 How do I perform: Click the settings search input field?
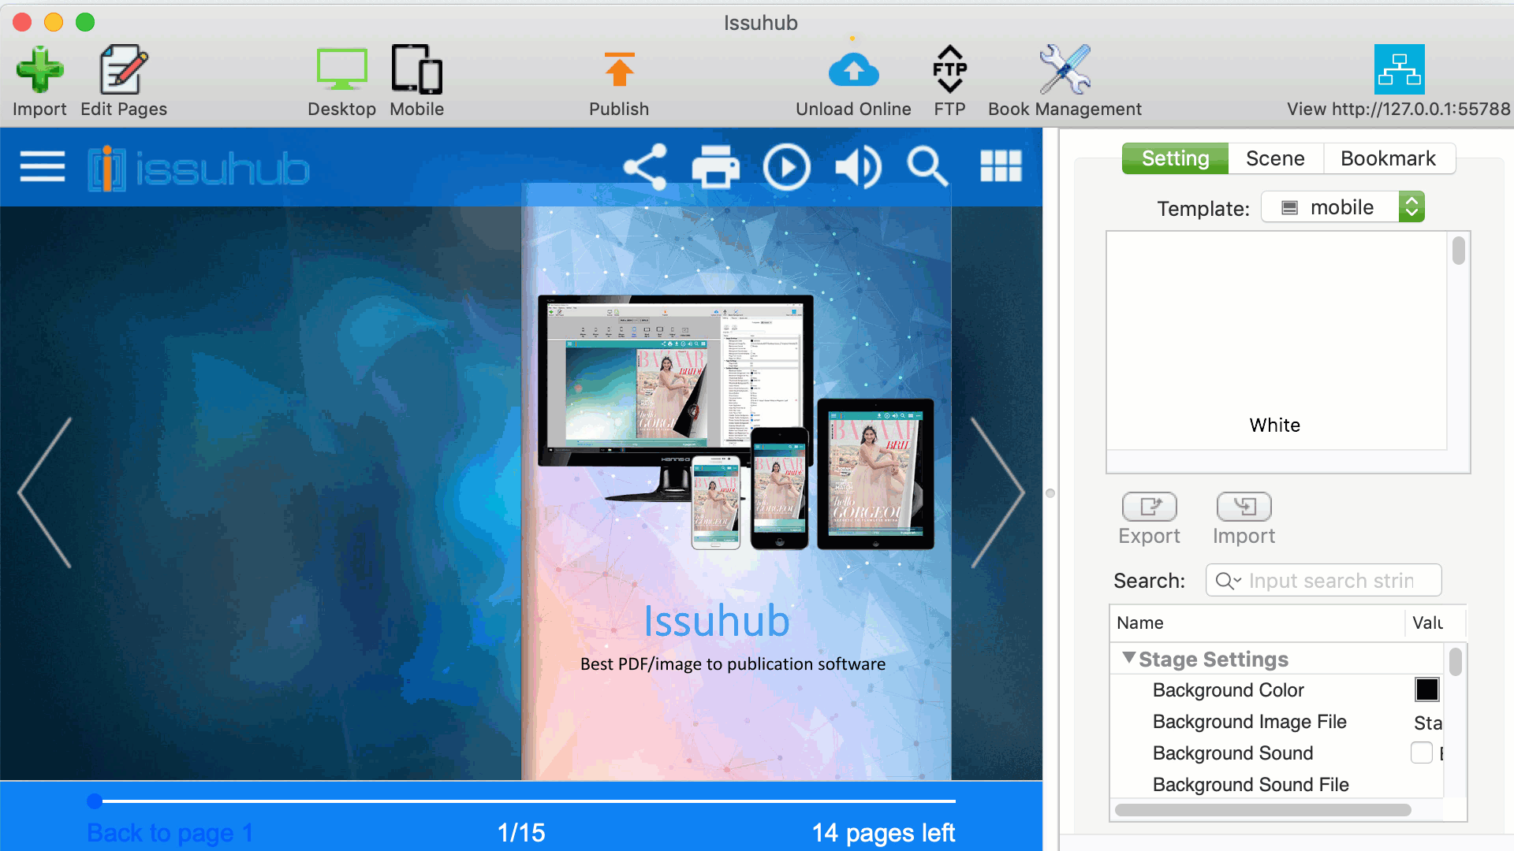(1323, 581)
